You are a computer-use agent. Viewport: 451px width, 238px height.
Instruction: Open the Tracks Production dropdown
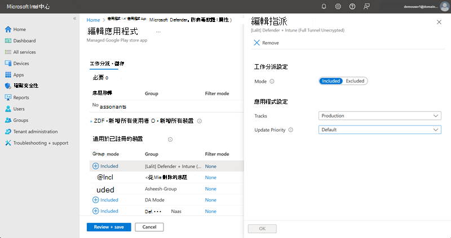(379, 116)
